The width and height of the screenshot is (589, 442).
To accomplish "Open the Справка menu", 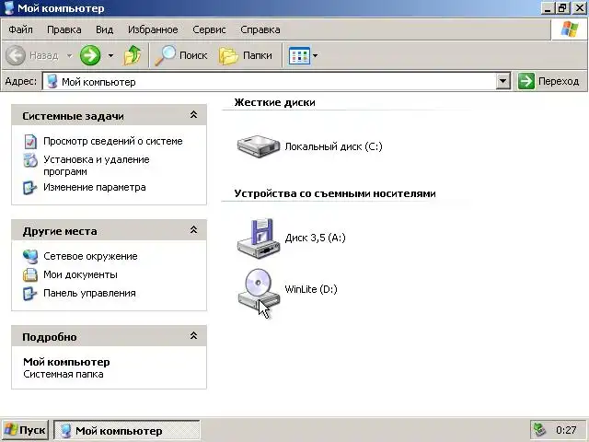I will [260, 29].
